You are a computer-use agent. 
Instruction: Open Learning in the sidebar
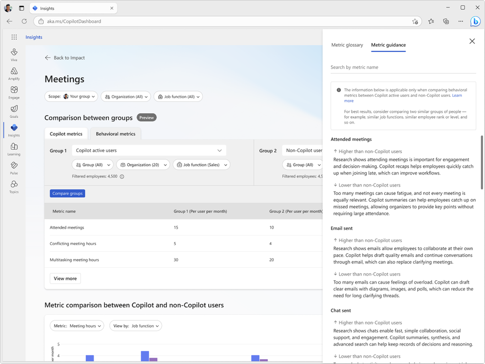click(x=14, y=149)
